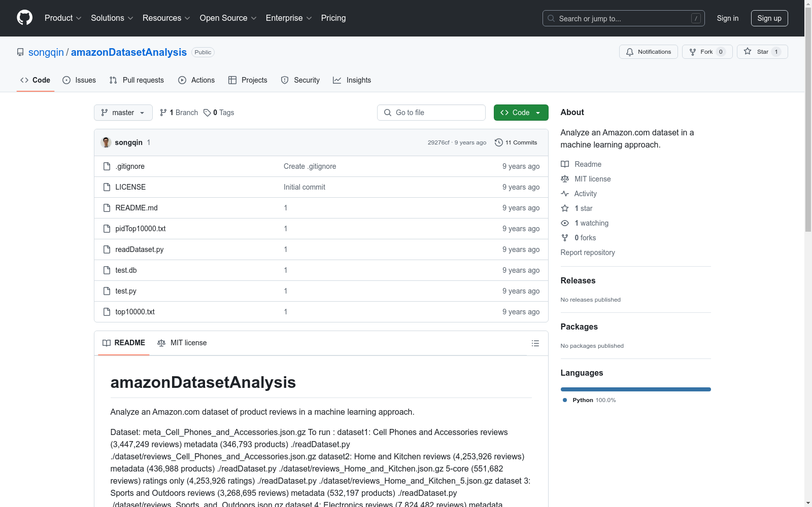Image resolution: width=812 pixels, height=507 pixels.
Task: Click the scales icon beside MIT license in About
Action: [x=565, y=179]
